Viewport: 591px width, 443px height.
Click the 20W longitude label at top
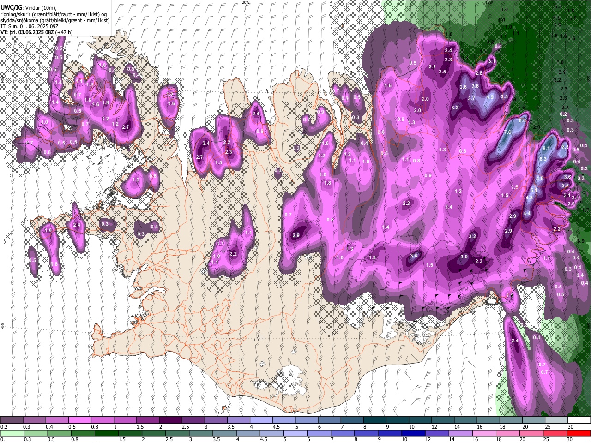[246, 2]
